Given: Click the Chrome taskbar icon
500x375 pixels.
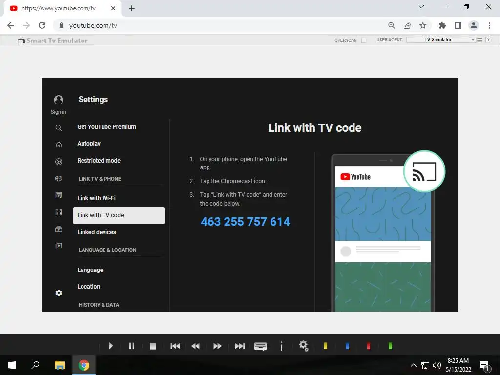Looking at the screenshot, I should pos(84,365).
